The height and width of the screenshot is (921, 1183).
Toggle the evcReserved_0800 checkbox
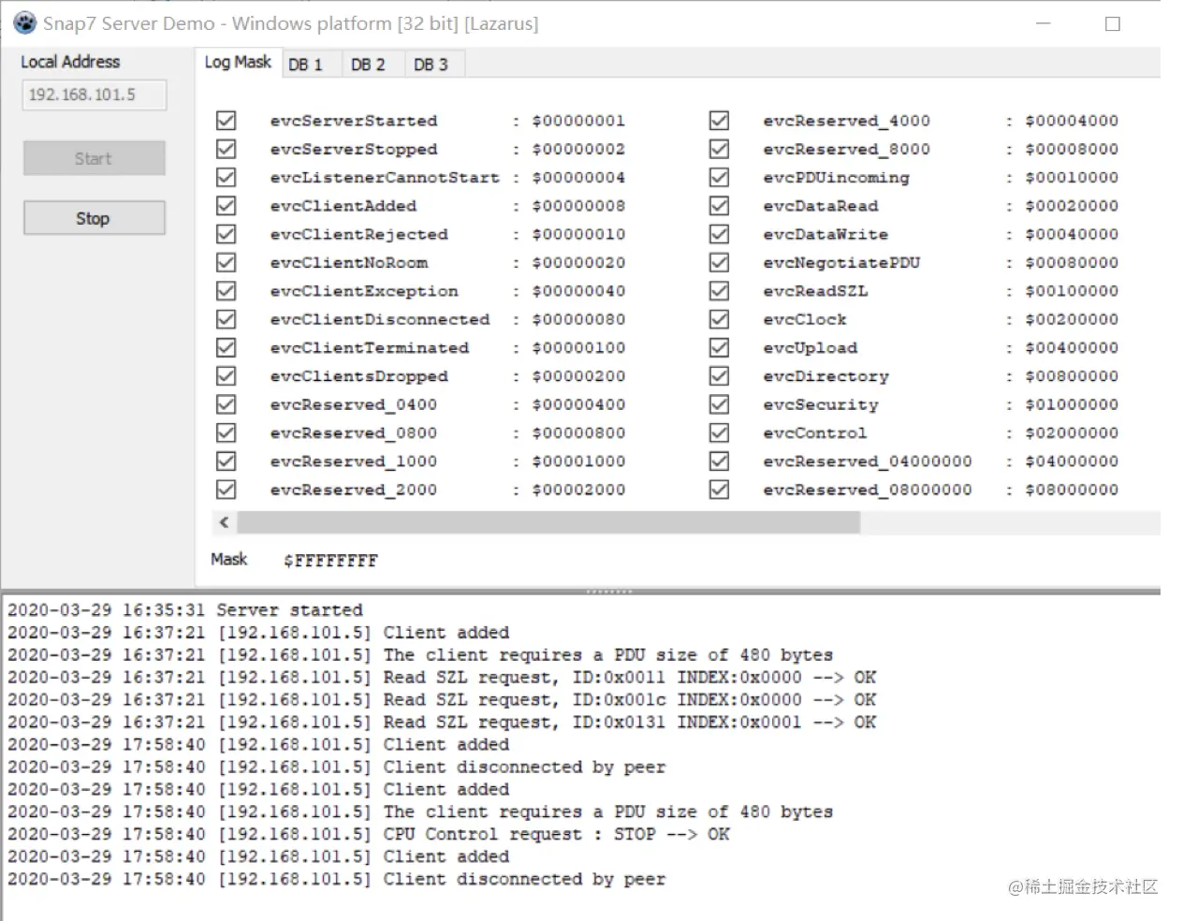pos(226,432)
